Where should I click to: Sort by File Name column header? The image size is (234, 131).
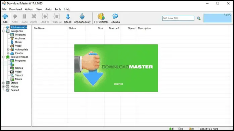39,28
